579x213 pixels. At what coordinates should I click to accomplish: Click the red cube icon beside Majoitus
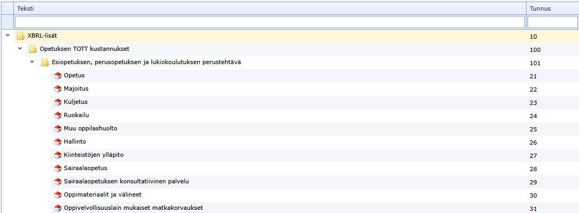click(x=58, y=89)
